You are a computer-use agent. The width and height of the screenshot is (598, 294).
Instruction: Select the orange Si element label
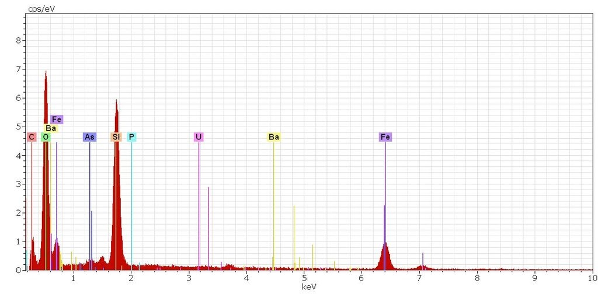tap(116, 137)
